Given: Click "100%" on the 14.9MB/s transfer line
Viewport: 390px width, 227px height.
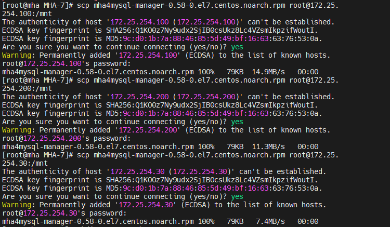Looking at the screenshot, I should pyautogui.click(x=206, y=72).
